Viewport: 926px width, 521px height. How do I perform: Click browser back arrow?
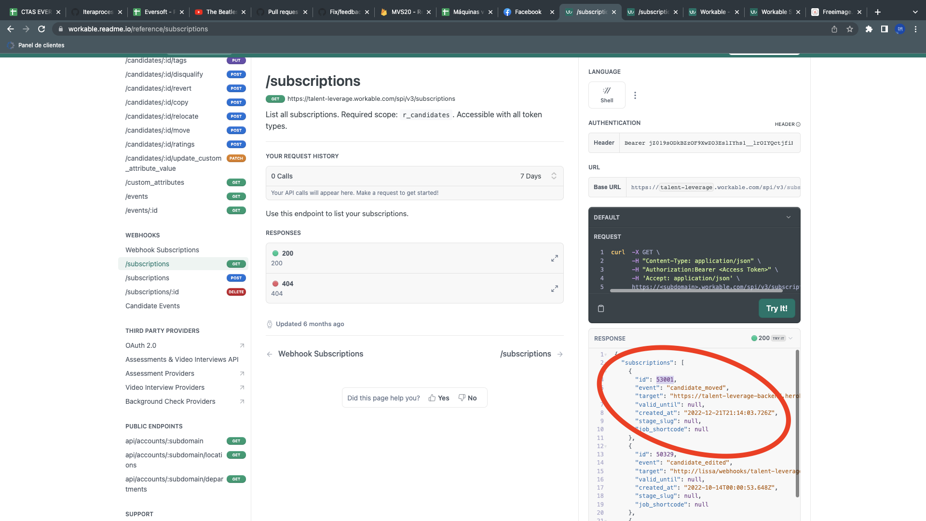point(11,29)
